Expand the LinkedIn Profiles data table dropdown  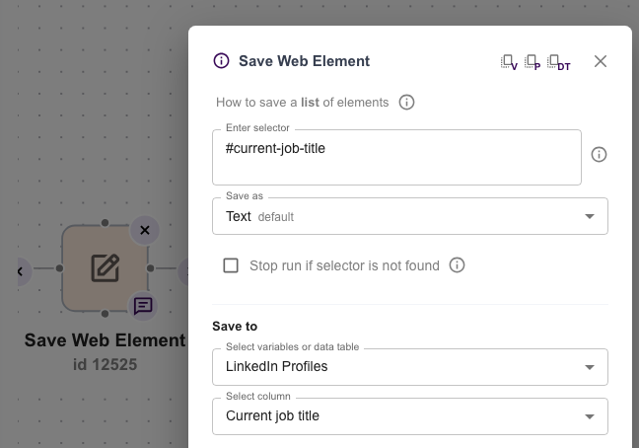click(x=409, y=366)
